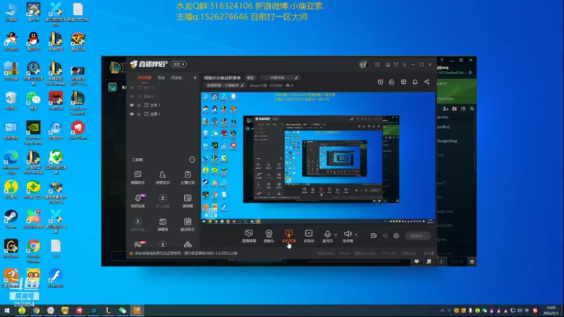Add a multimedia source (多媒体)
564x317 pixels.
(x=309, y=236)
